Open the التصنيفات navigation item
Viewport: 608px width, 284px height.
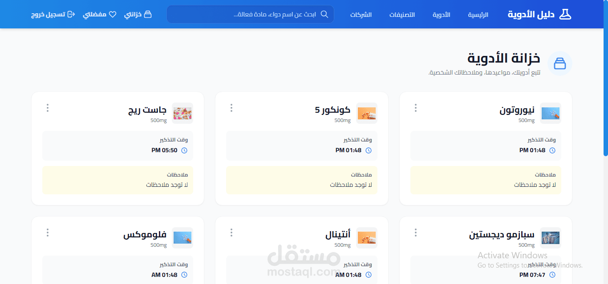click(402, 15)
